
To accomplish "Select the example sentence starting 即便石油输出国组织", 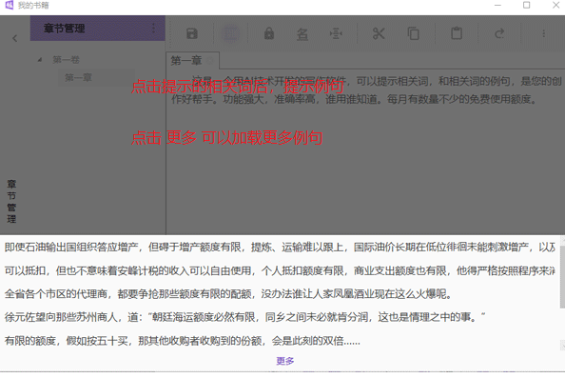I will [x=280, y=247].
